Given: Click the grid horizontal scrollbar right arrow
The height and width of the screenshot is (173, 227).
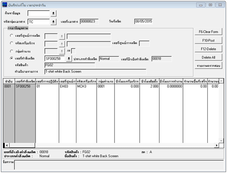Looking at the screenshot, I should click(x=217, y=145).
